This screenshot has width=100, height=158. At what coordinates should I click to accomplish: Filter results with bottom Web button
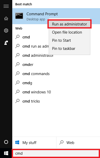click(78, 142)
